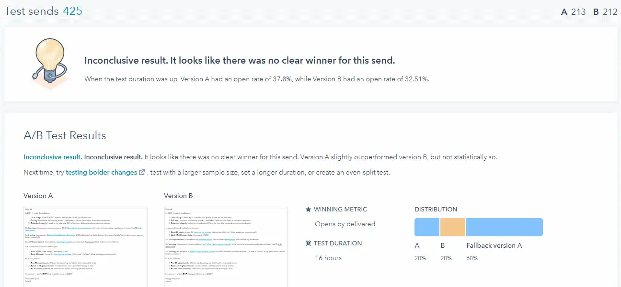This screenshot has height=287, width=621.
Task: Click the star icon beside Winning Metric
Action: click(x=308, y=209)
